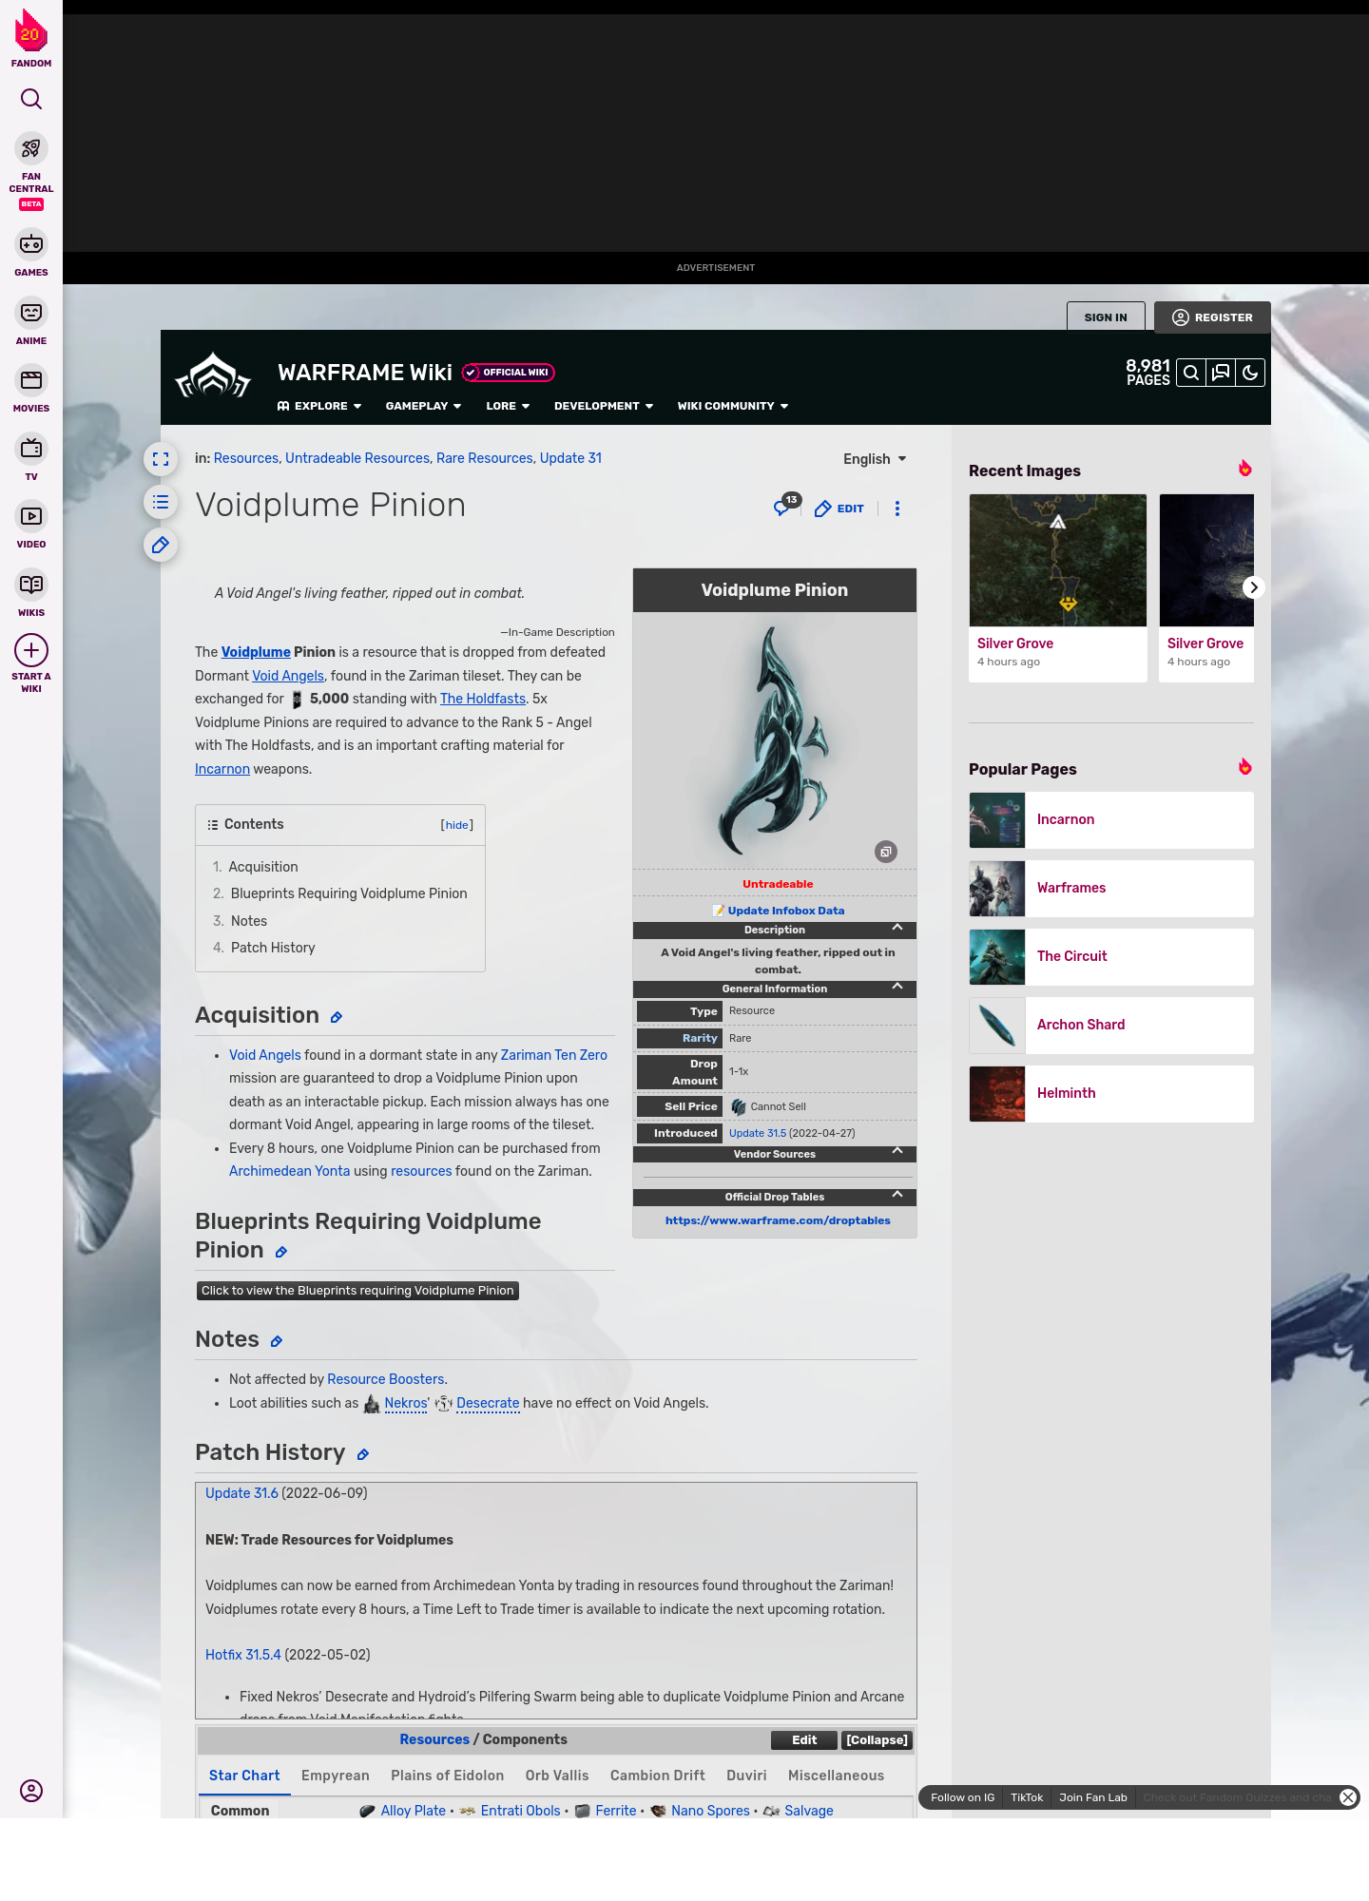Open the TV sidebar icon
1369x1901 pixels.
31,448
